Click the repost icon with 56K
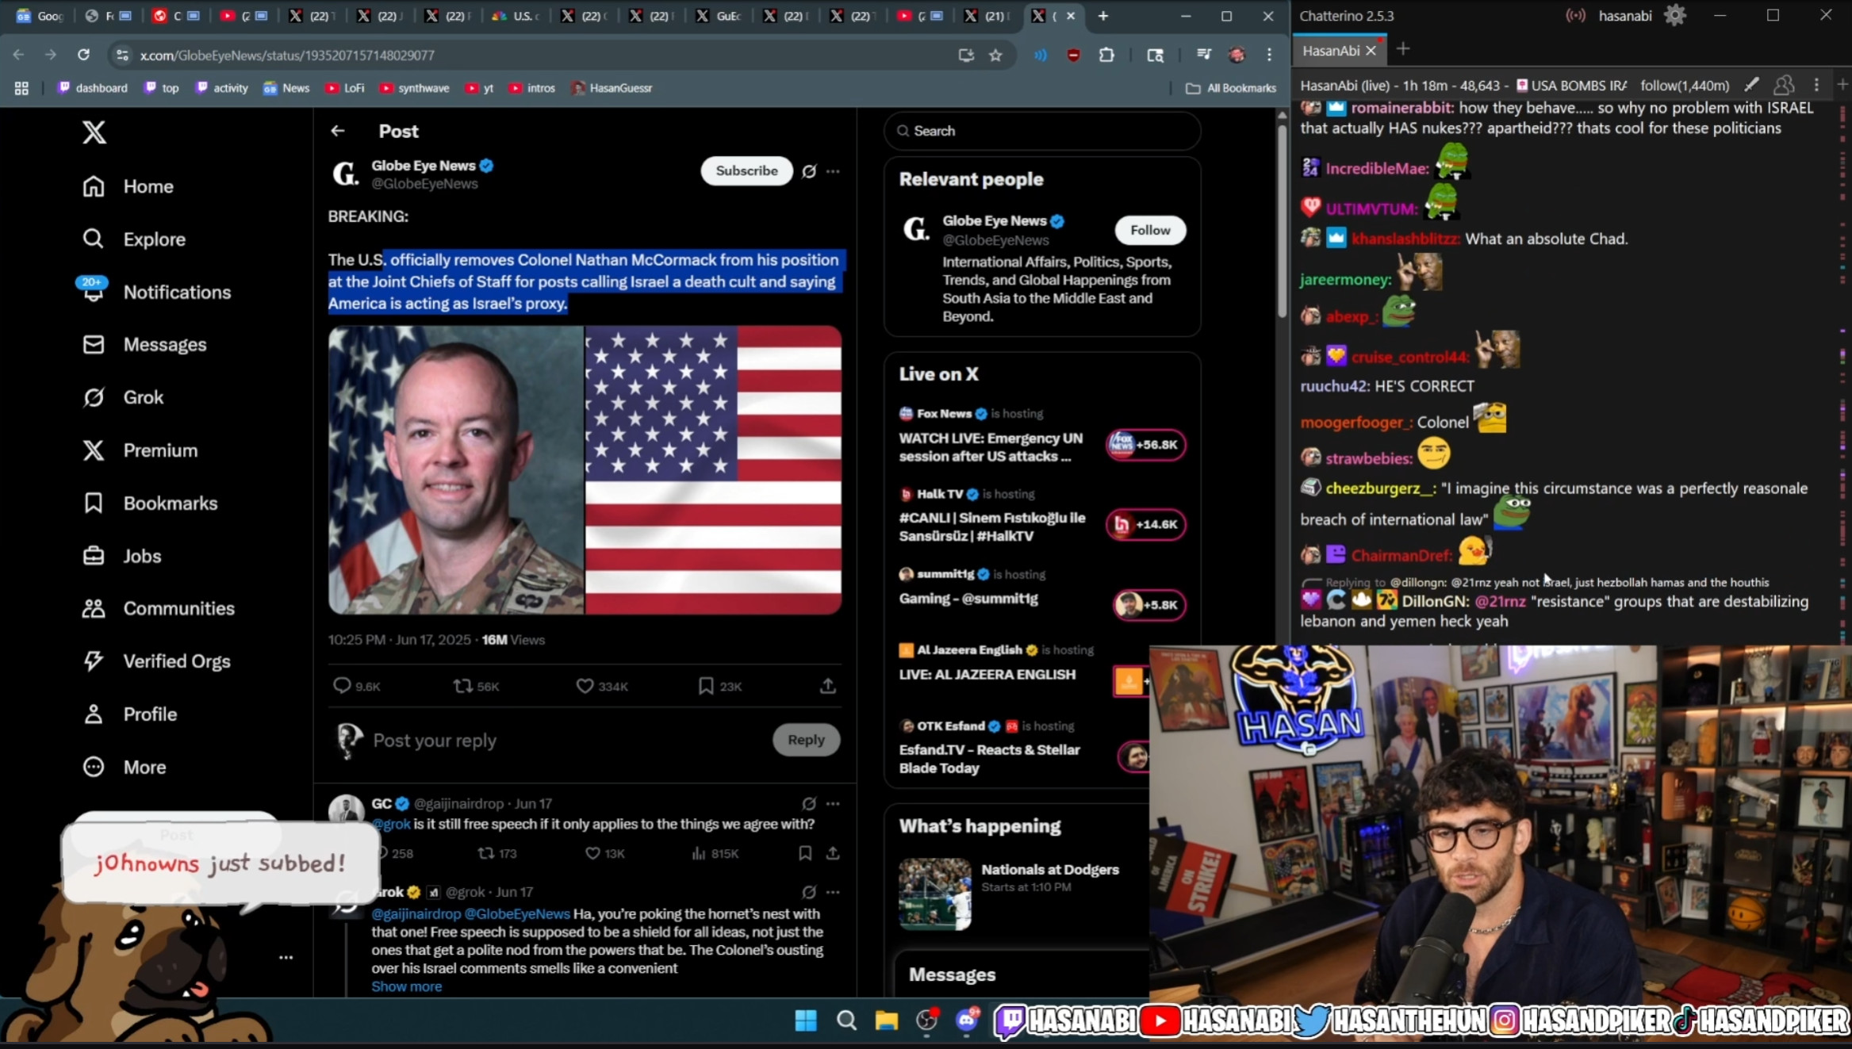The image size is (1852, 1049). (462, 685)
